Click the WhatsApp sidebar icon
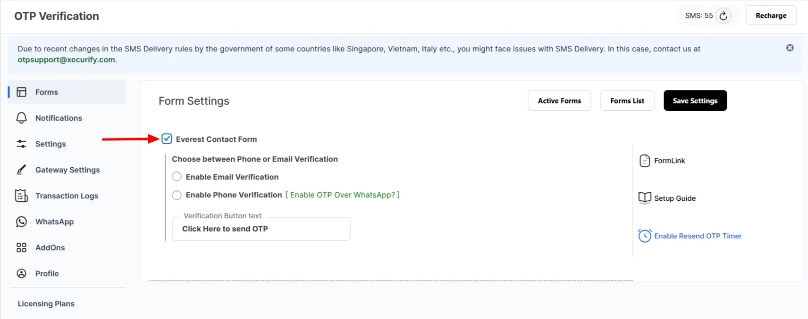 (x=22, y=221)
